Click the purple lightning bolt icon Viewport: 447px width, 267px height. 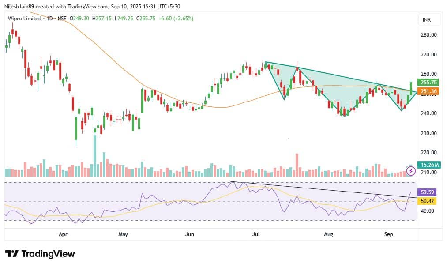pos(411,171)
